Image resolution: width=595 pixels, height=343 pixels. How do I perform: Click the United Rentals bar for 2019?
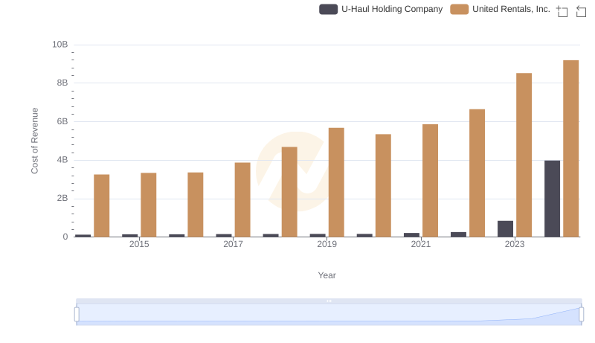(x=336, y=182)
